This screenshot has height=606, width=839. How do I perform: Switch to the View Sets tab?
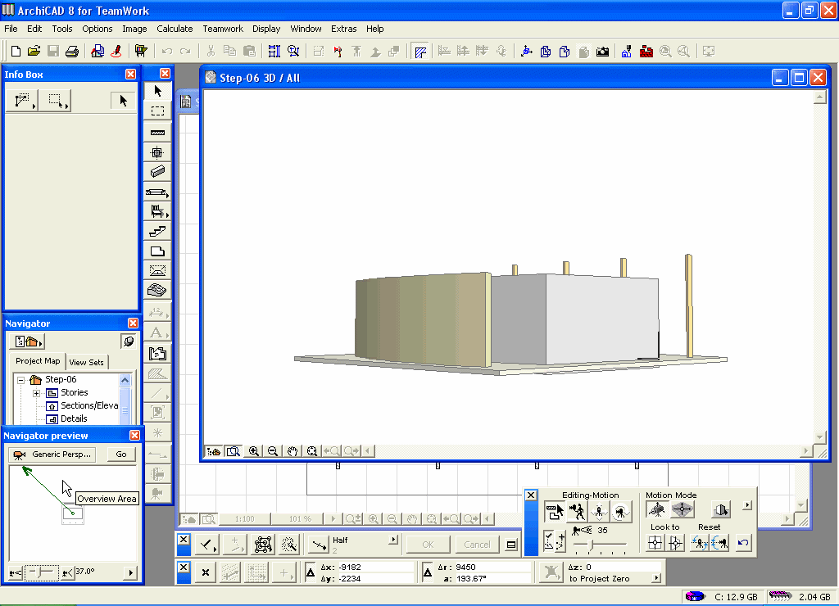coord(87,362)
